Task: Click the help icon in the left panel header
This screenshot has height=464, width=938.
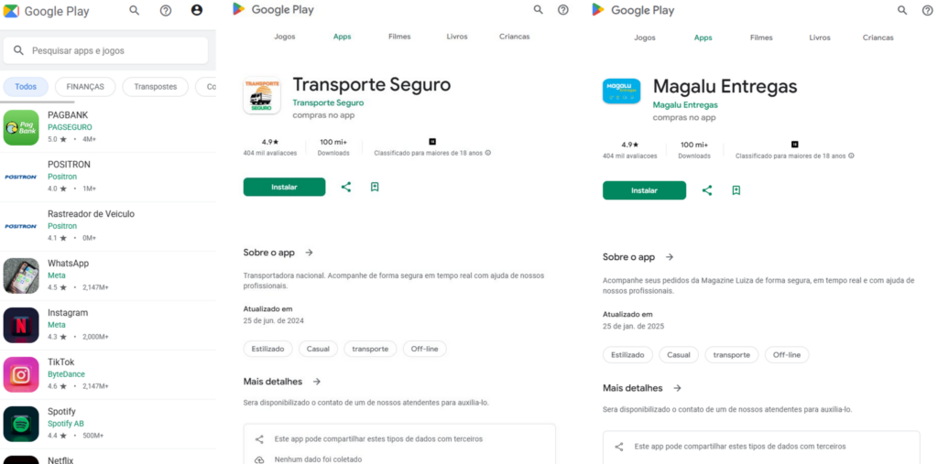Action: 166,10
